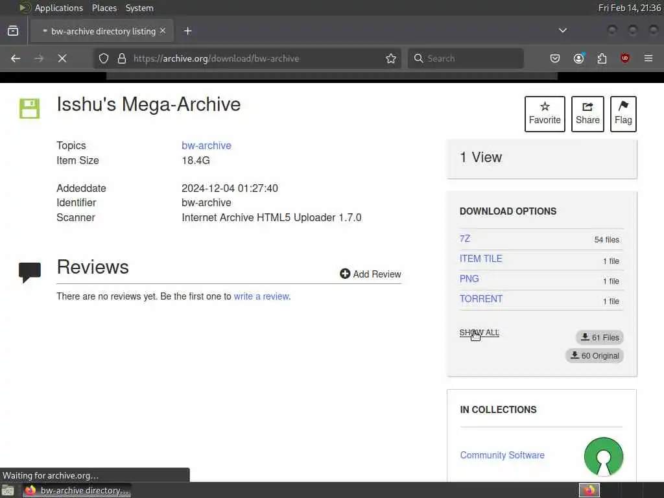
Task: Open the bw-archive topic link
Action: pos(206,146)
